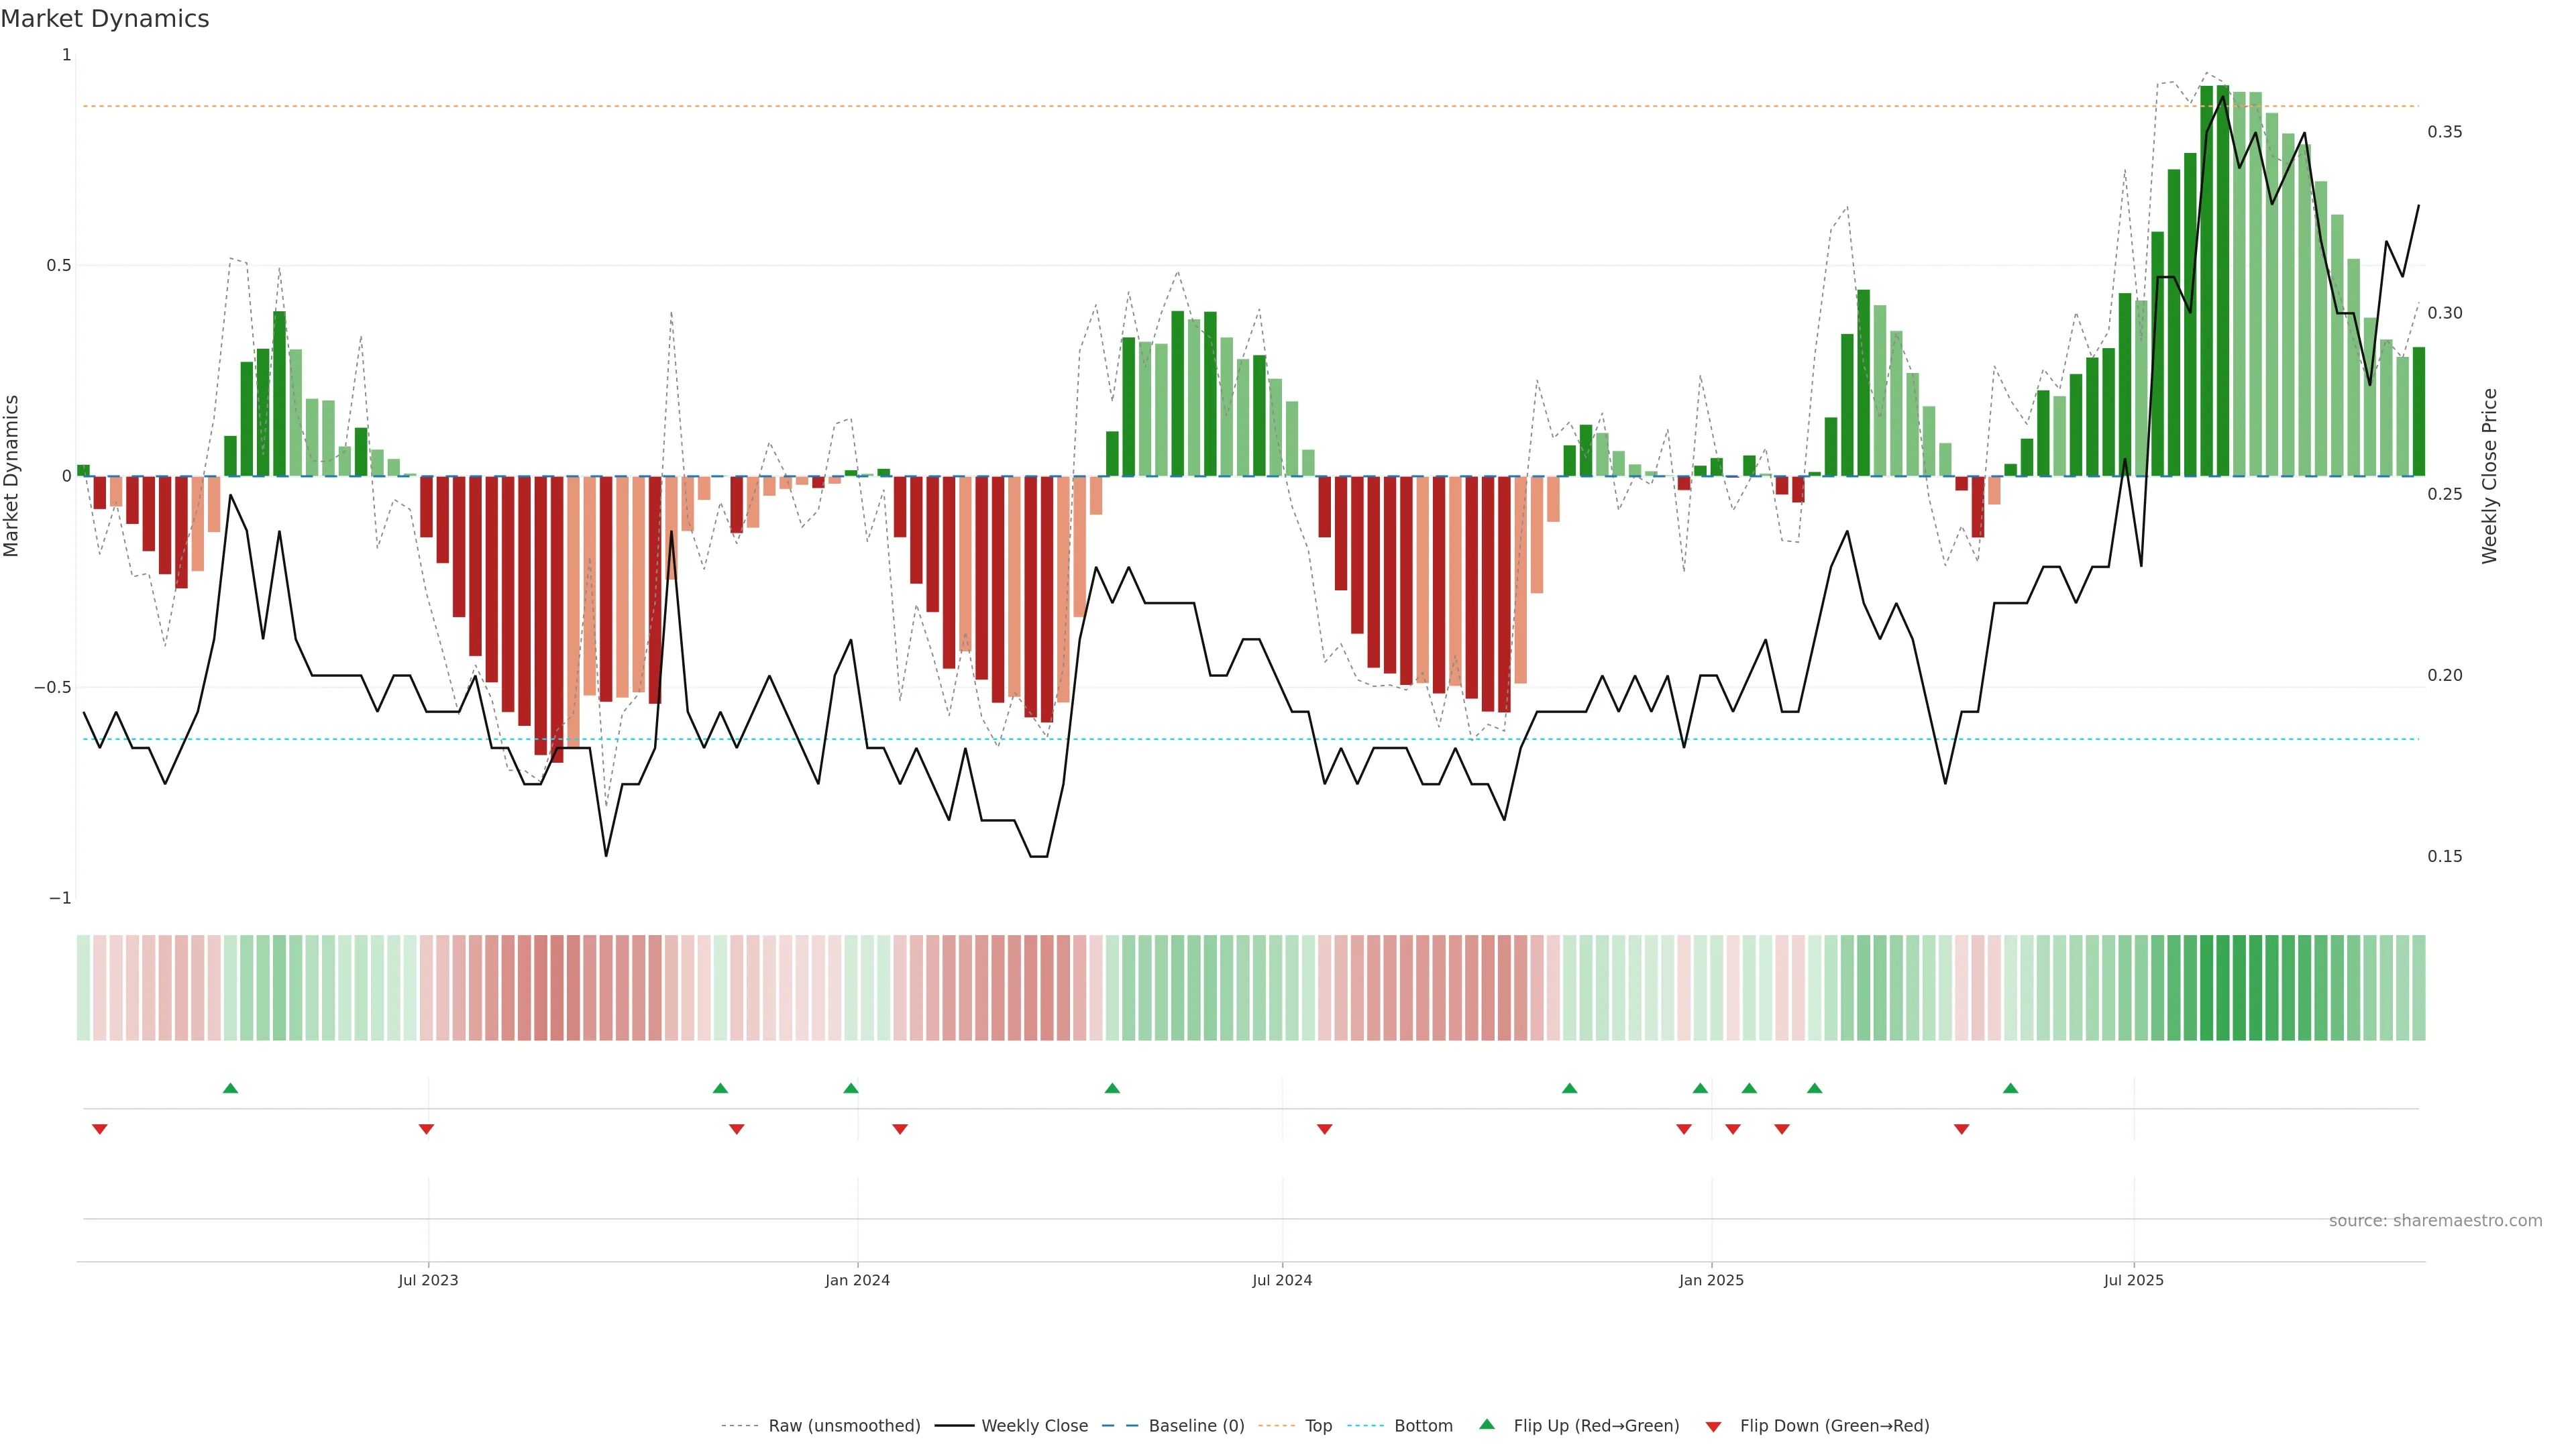This screenshot has height=1449, width=2576.
Task: Click the rightmost red flip-down triangle marker
Action: coord(1961,1129)
